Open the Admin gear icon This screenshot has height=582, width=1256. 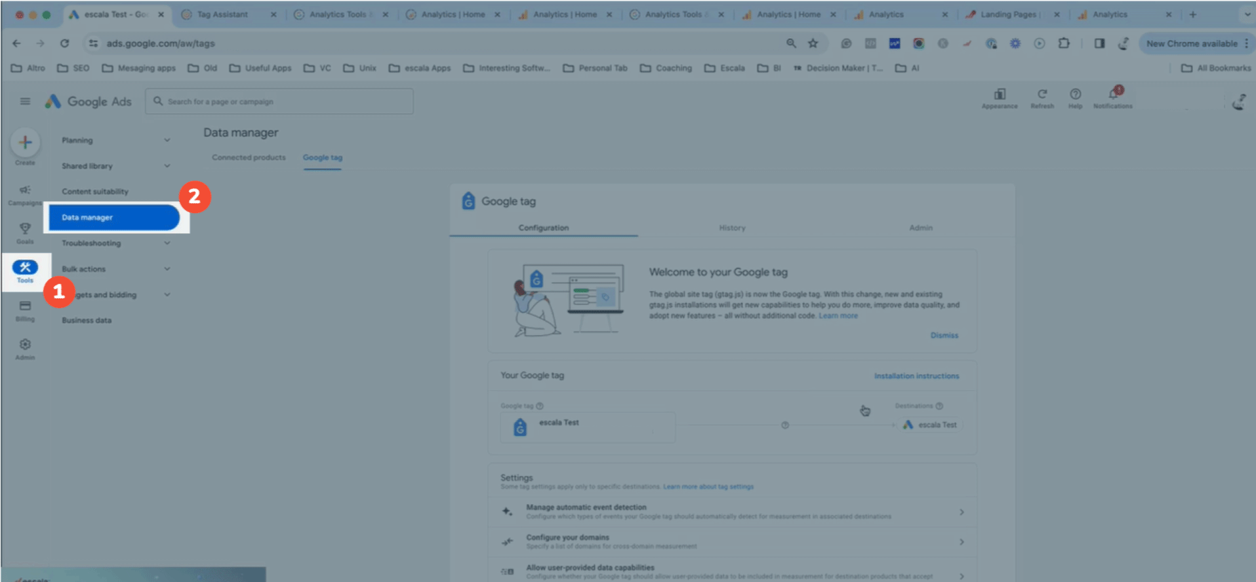click(x=25, y=345)
